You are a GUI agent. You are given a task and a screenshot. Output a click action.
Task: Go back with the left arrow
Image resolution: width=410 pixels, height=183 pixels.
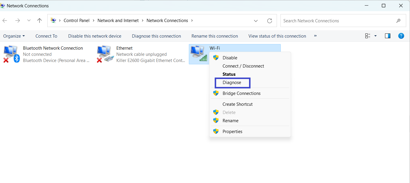point(5,21)
